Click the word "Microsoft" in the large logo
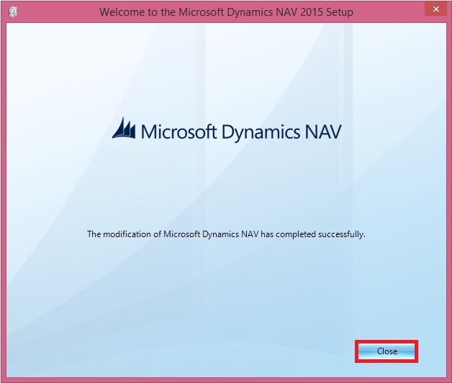This screenshot has height=383, width=452. click(176, 131)
